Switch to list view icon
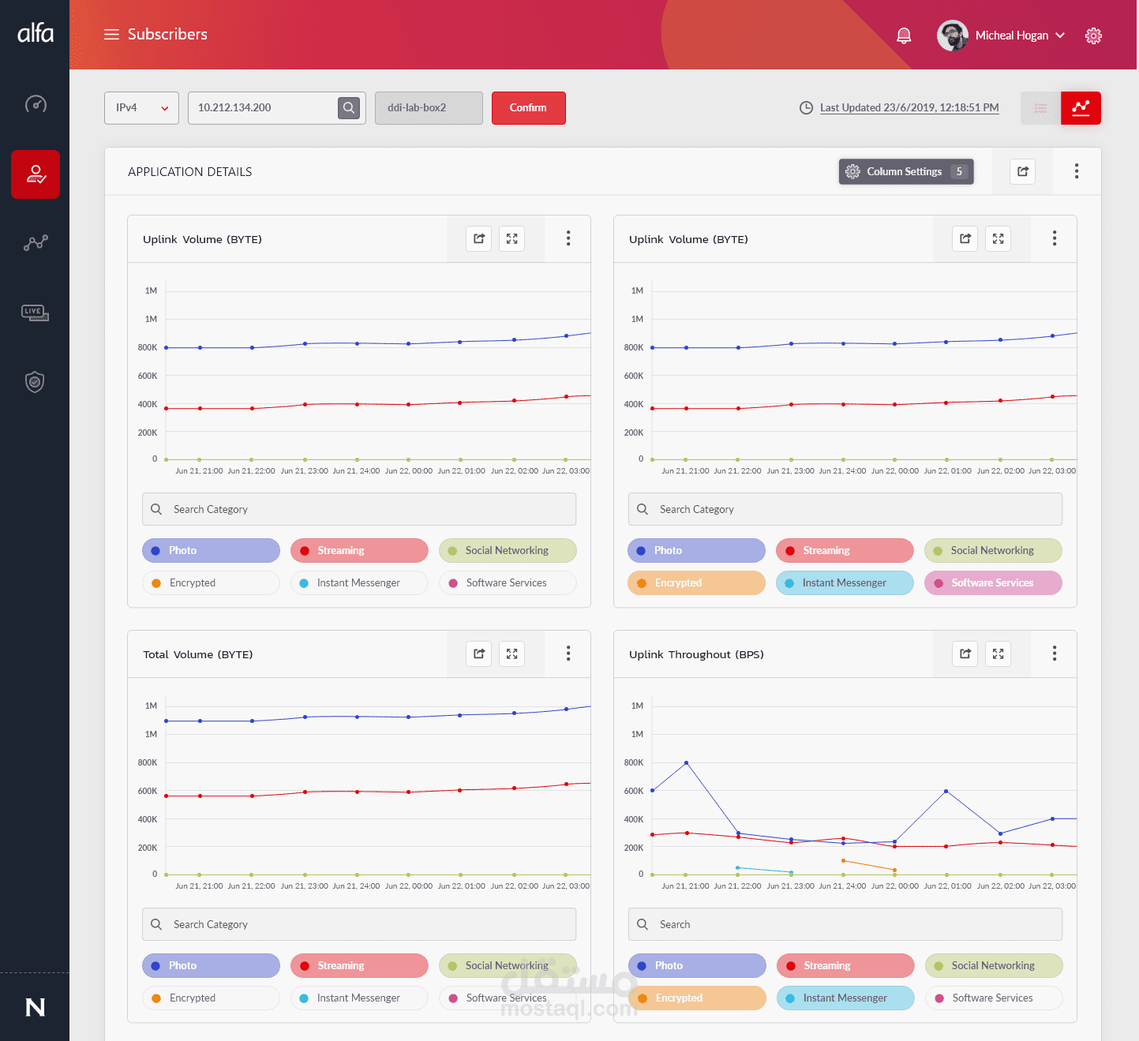 [1040, 108]
